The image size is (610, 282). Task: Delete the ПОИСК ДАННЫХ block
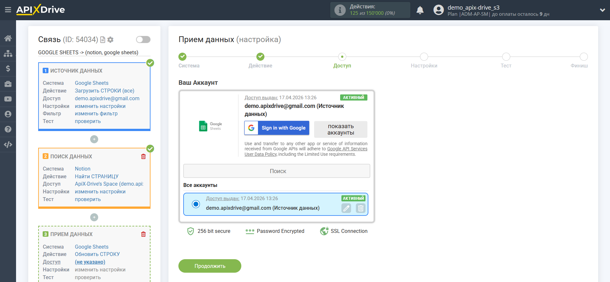tap(143, 156)
